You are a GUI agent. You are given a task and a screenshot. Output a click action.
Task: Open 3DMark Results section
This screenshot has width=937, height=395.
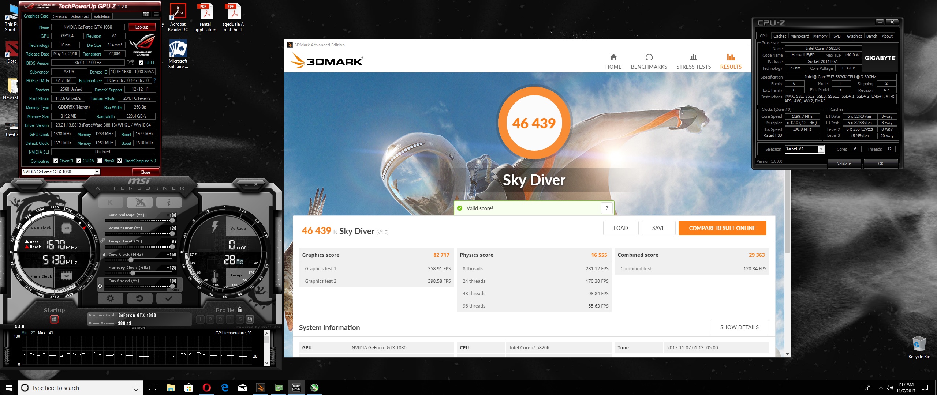[x=731, y=61]
